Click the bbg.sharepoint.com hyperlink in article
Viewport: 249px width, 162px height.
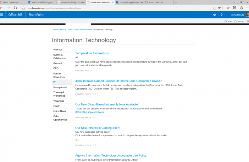click(90, 112)
